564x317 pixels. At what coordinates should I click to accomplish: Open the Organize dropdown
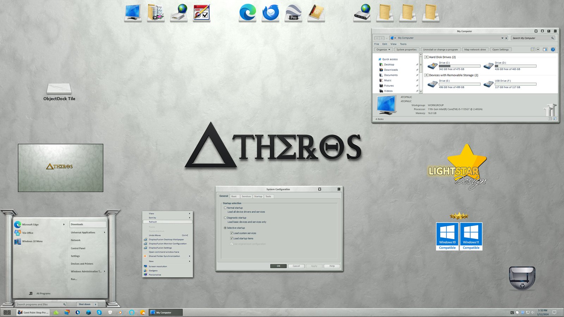(x=383, y=50)
